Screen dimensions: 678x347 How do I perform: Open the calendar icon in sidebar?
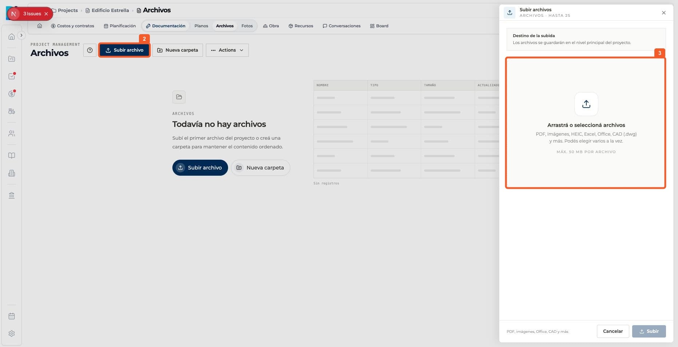coord(12,316)
